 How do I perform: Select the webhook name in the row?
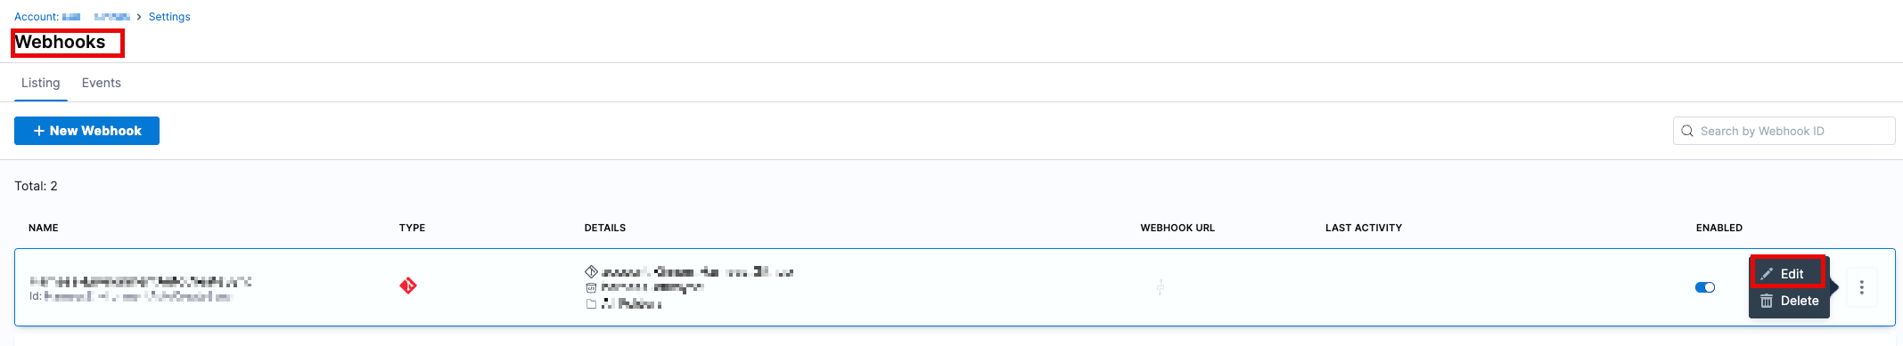(141, 281)
